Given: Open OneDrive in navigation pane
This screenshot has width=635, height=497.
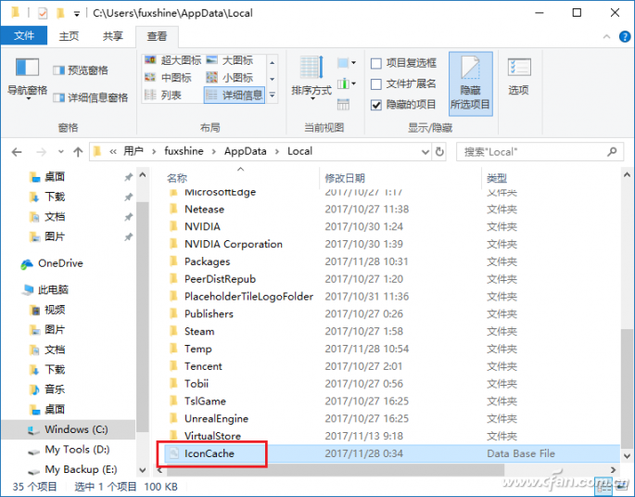Looking at the screenshot, I should coord(52,263).
